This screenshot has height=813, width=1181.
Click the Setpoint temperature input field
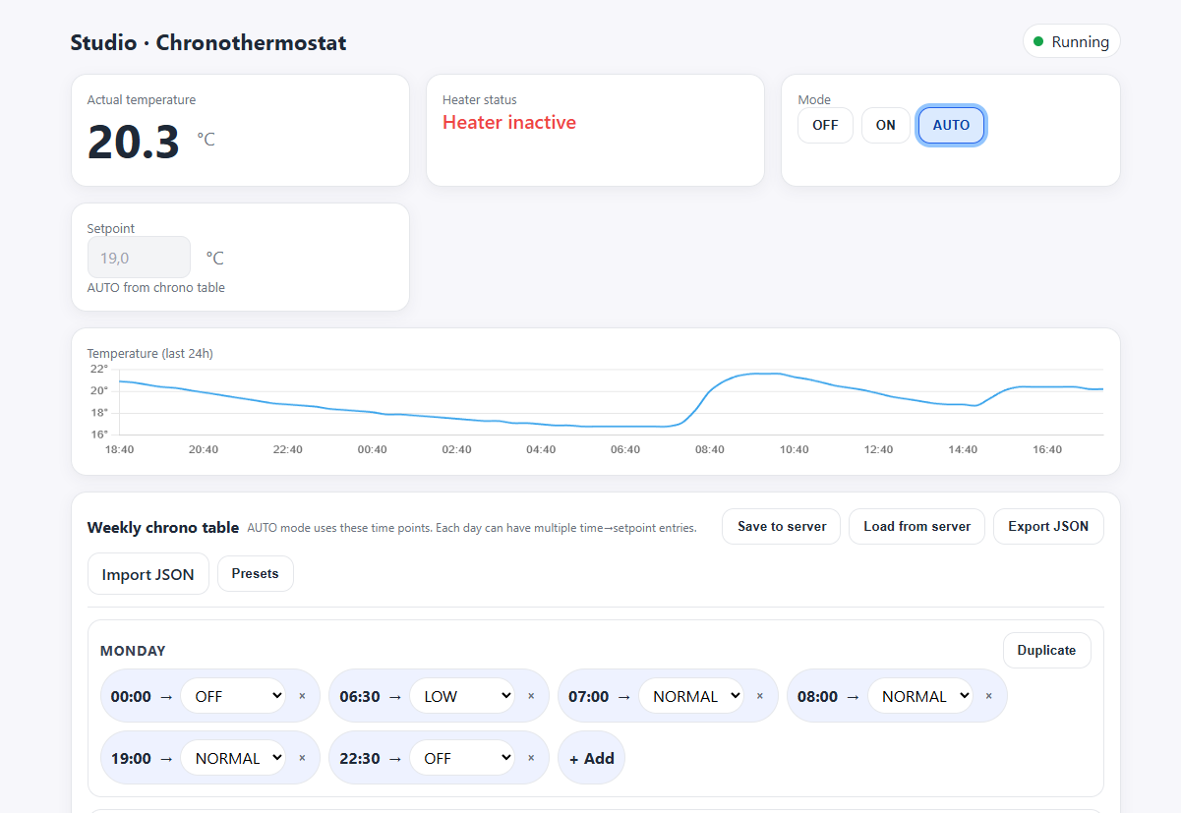click(139, 258)
